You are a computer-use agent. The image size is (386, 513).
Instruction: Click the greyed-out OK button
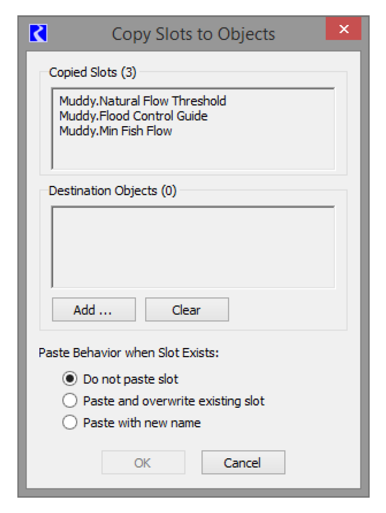click(143, 463)
